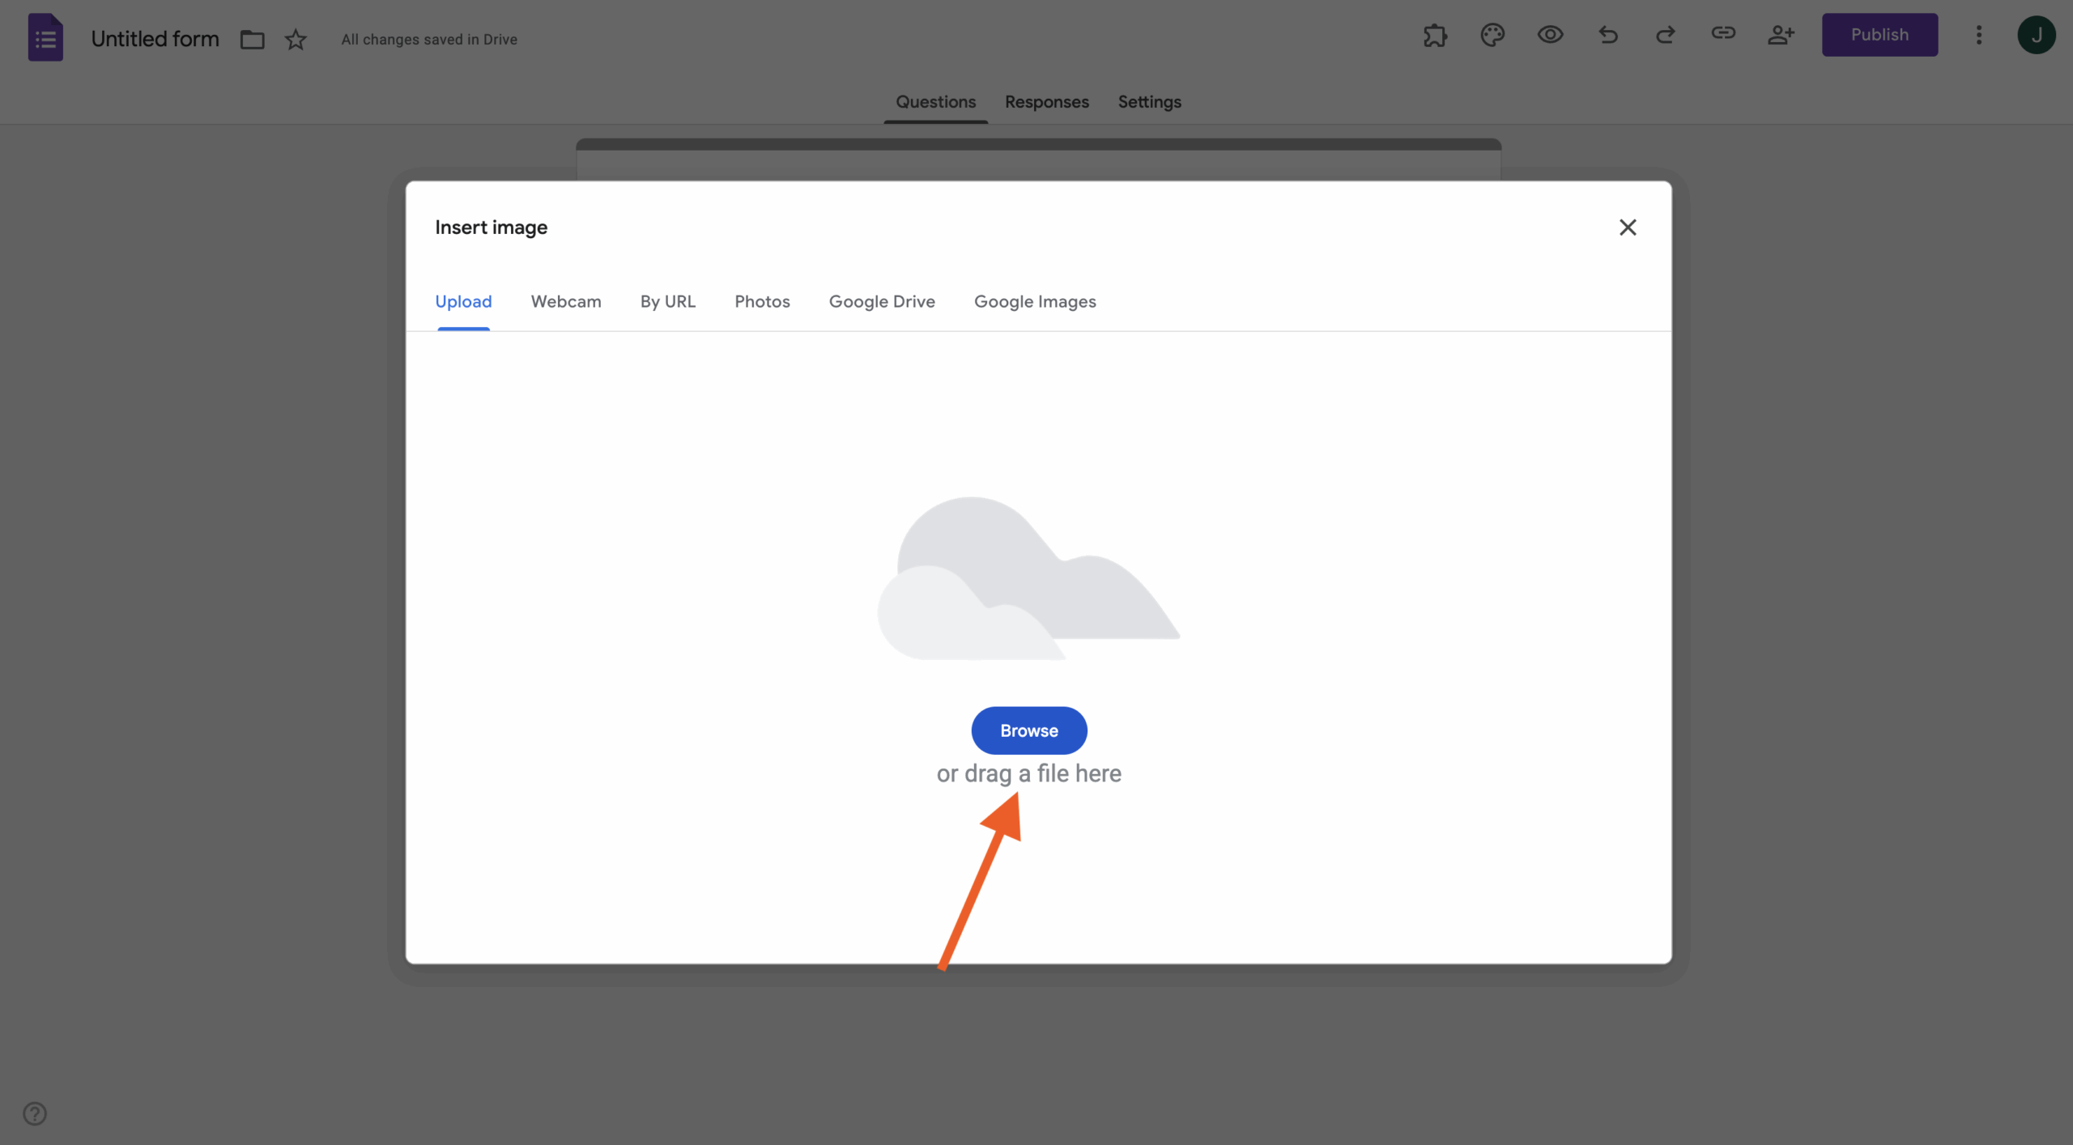Switch to the Responses tab

[x=1046, y=102]
